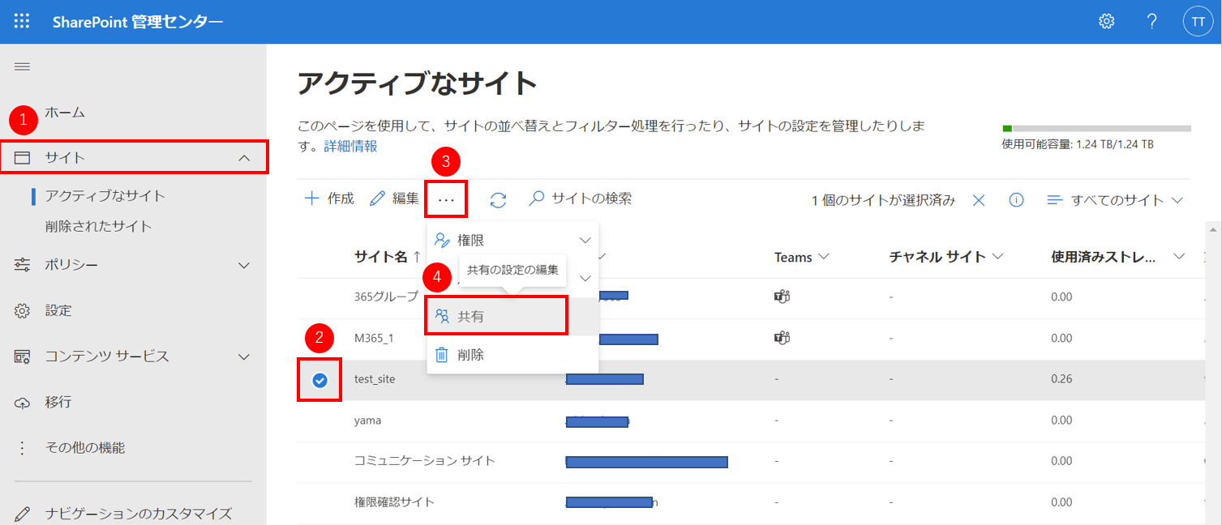Click the storage usage bar

click(x=1096, y=128)
